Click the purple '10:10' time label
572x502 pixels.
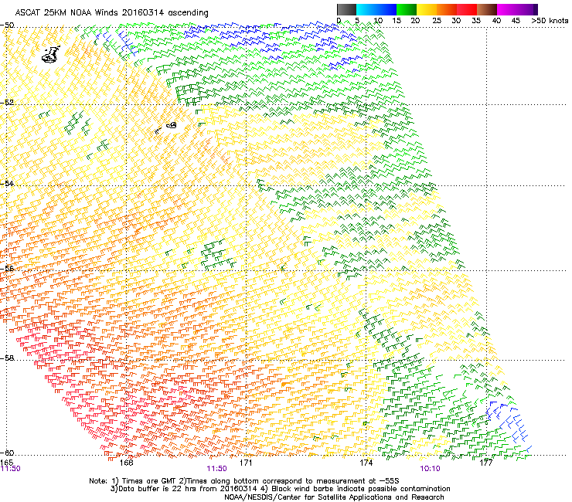[x=430, y=469]
